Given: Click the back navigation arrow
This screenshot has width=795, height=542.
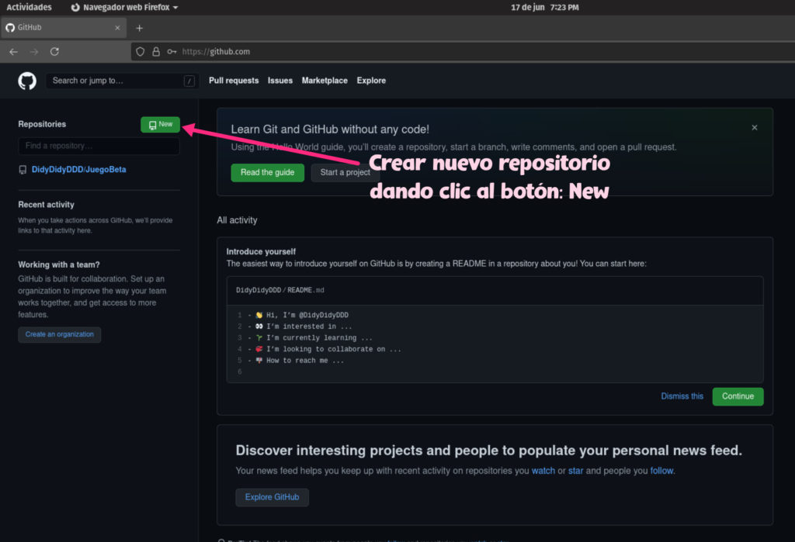Looking at the screenshot, I should (13, 51).
